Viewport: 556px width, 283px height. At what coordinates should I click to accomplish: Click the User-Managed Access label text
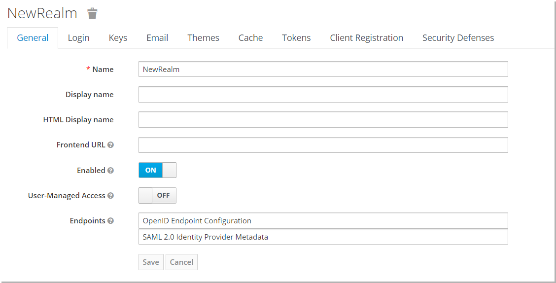67,195
